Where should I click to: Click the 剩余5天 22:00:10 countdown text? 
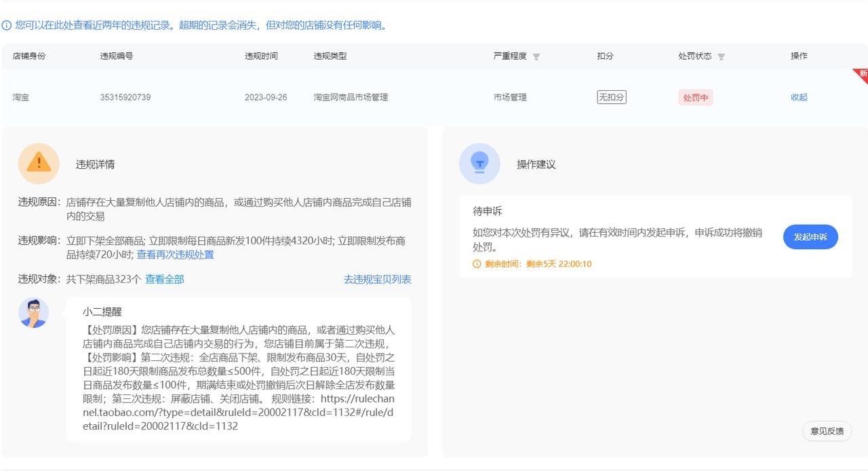[x=559, y=264]
